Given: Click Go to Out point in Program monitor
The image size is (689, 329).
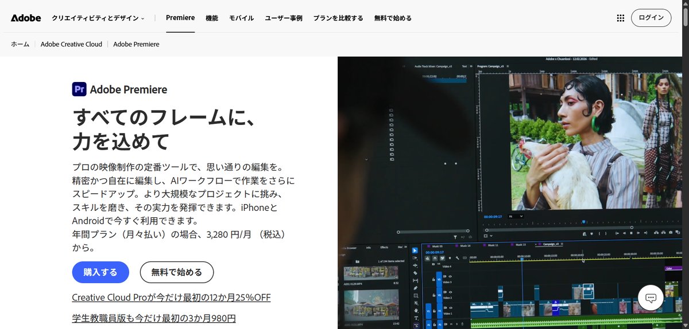Looking at the screenshot, I should click(645, 233).
